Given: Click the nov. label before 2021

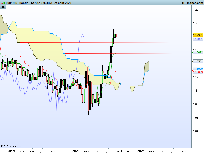Looking at the screenshot, I should click(x=130, y=151).
